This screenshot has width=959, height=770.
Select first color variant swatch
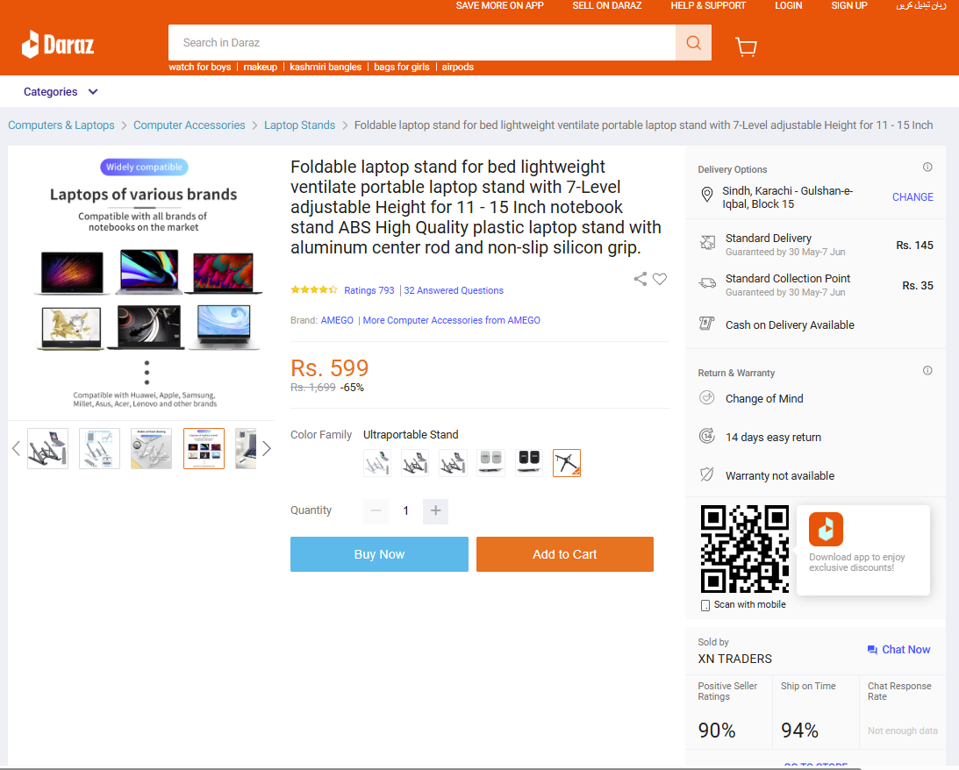[x=376, y=462]
